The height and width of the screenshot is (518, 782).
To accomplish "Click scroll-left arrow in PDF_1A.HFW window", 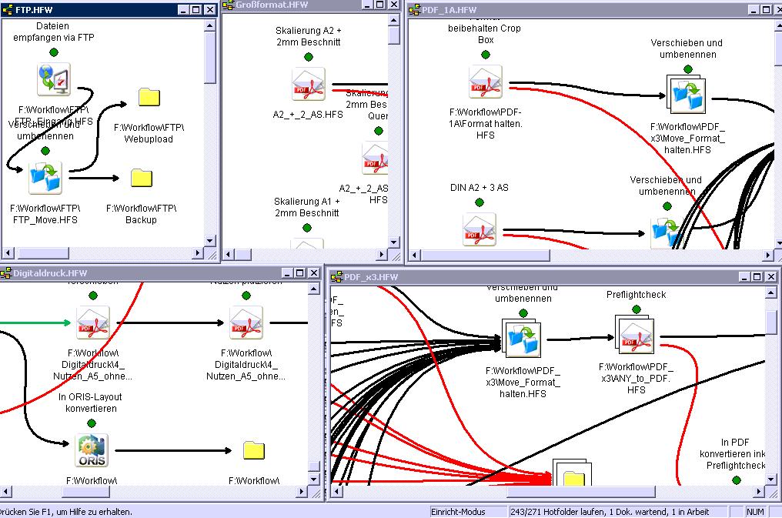I will 413,256.
